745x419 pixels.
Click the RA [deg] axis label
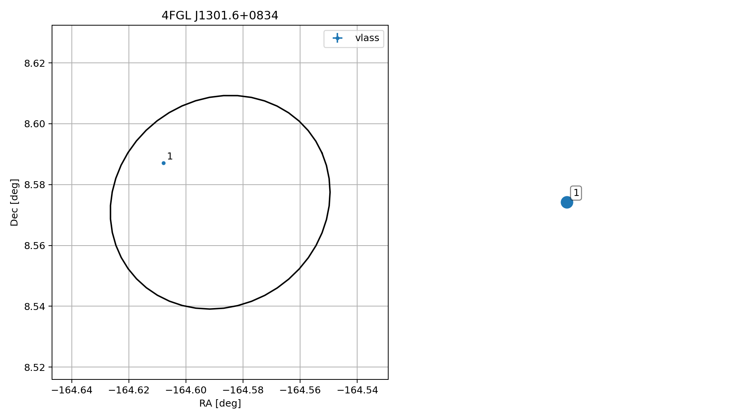click(220, 403)
